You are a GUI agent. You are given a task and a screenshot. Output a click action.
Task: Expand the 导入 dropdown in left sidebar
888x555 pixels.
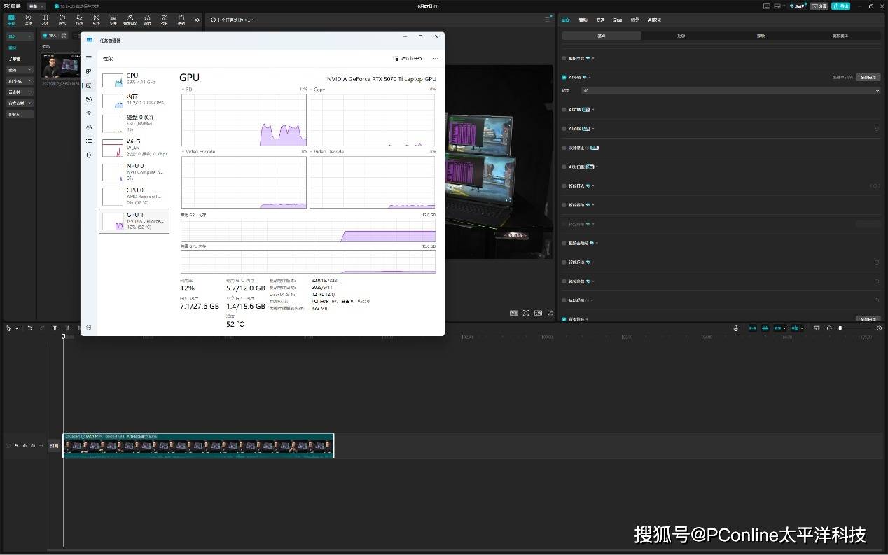pyautogui.click(x=20, y=36)
